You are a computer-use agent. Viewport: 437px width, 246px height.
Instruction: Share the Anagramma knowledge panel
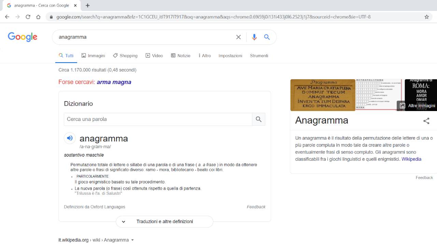click(x=426, y=121)
